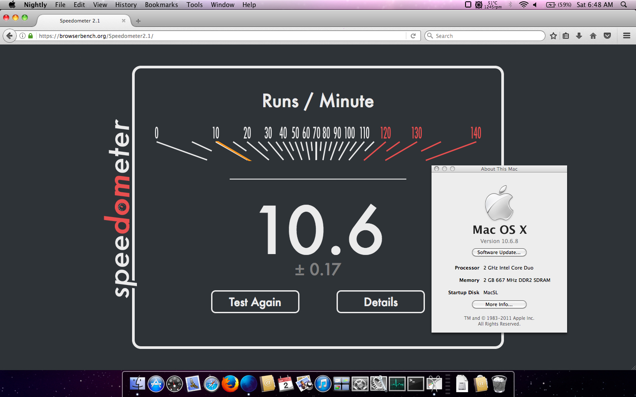This screenshot has height=397, width=636.
Task: Click the volume icon in the menu bar
Action: tap(535, 4)
